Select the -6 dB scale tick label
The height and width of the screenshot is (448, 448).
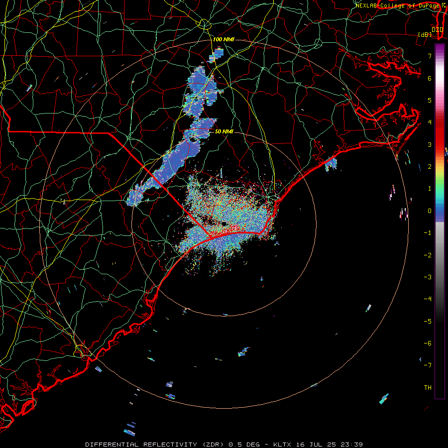tap(428, 343)
